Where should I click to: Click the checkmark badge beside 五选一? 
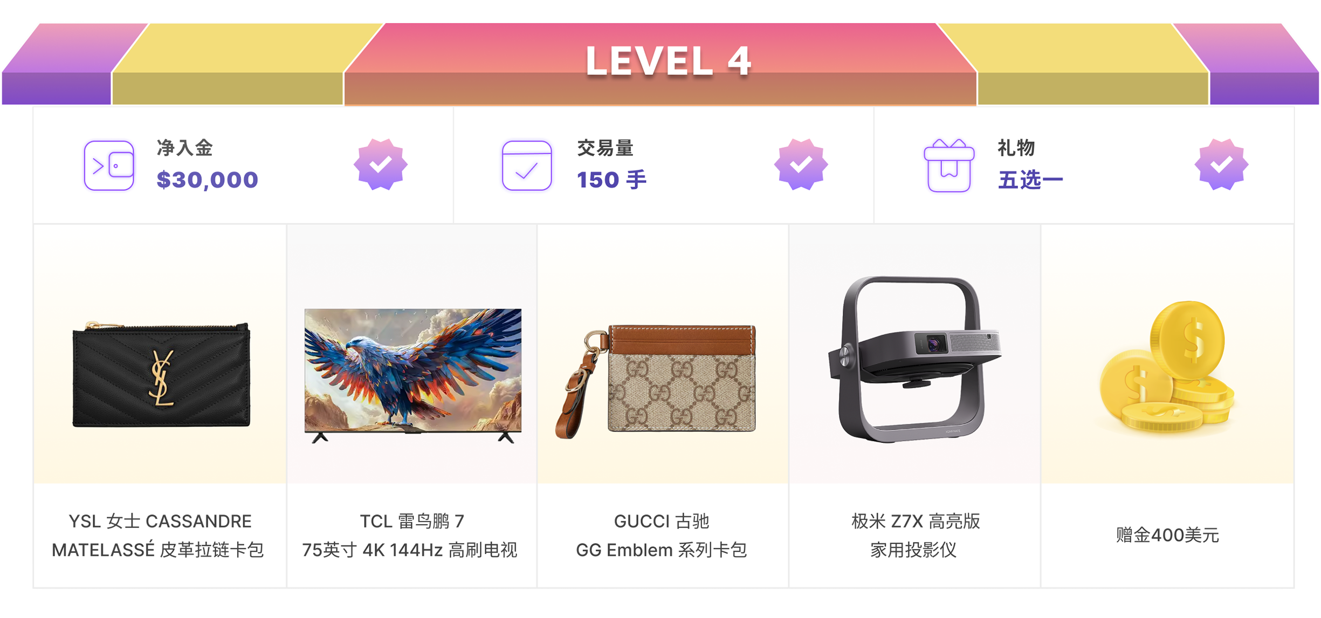[x=1221, y=164]
